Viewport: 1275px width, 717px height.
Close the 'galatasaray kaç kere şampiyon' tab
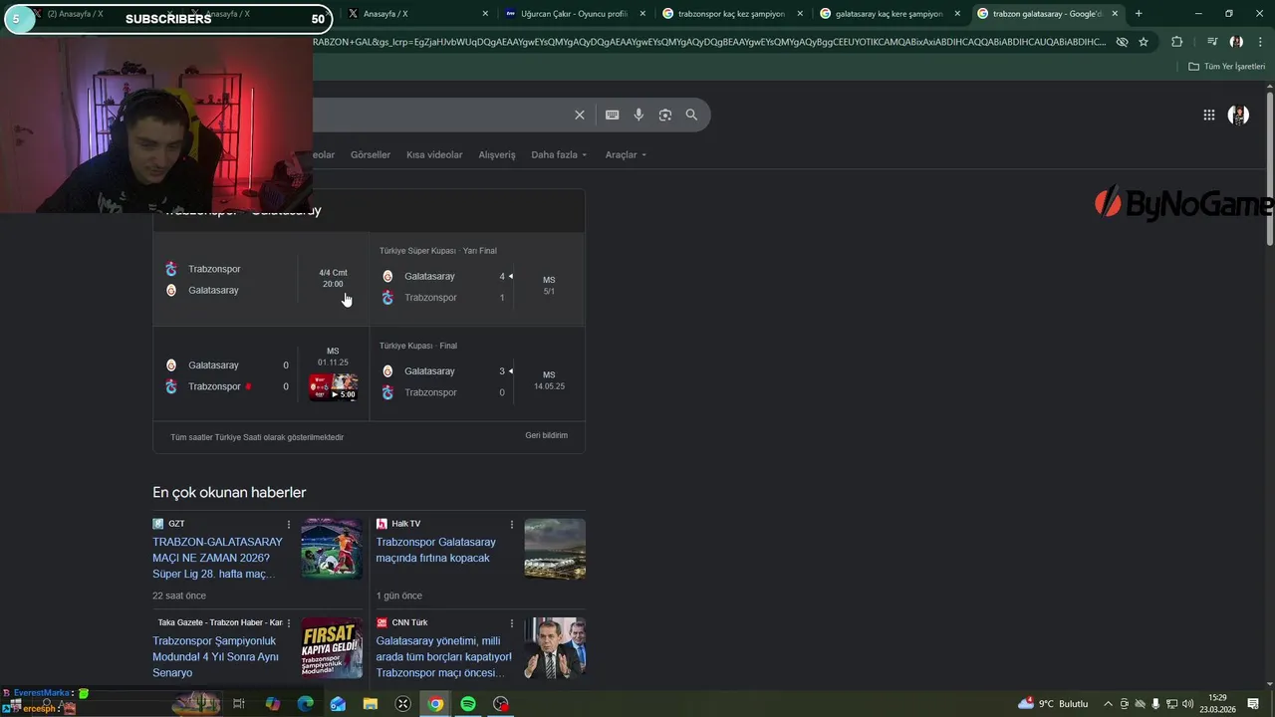click(x=957, y=14)
